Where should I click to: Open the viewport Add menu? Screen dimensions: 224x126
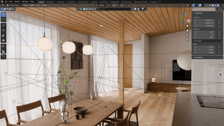click(38, 5)
